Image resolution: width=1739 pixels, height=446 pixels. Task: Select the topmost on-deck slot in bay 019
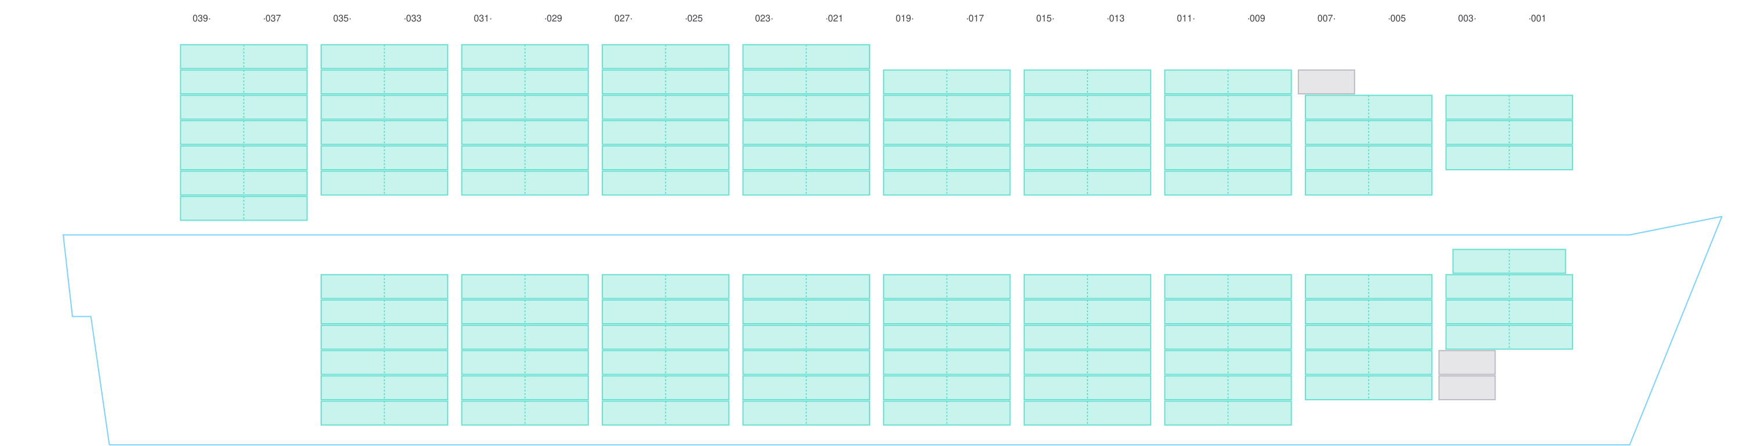click(x=915, y=82)
